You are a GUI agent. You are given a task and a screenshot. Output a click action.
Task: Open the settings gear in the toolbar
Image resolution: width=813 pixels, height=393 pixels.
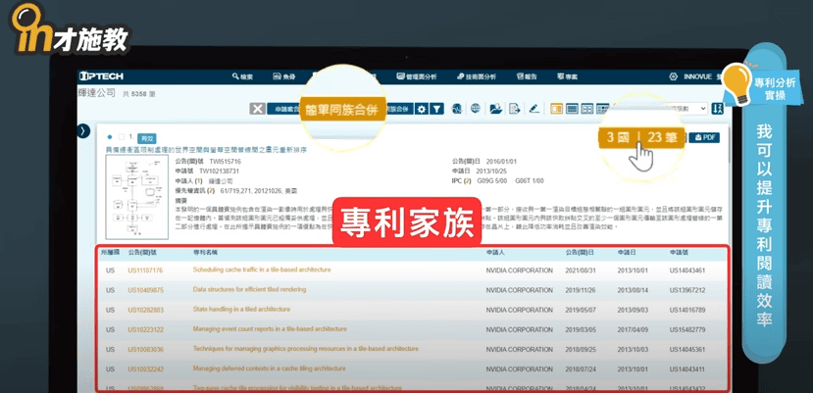[422, 109]
